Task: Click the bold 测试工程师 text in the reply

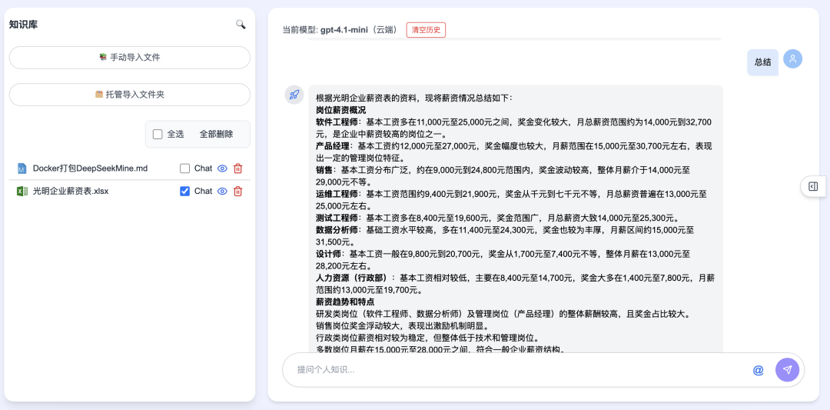Action: (x=337, y=218)
